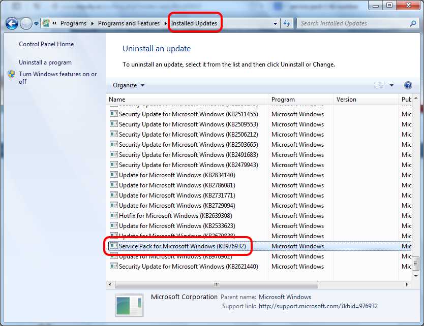
Task: Click icon of Security Update KB2509553
Action: (x=113, y=124)
